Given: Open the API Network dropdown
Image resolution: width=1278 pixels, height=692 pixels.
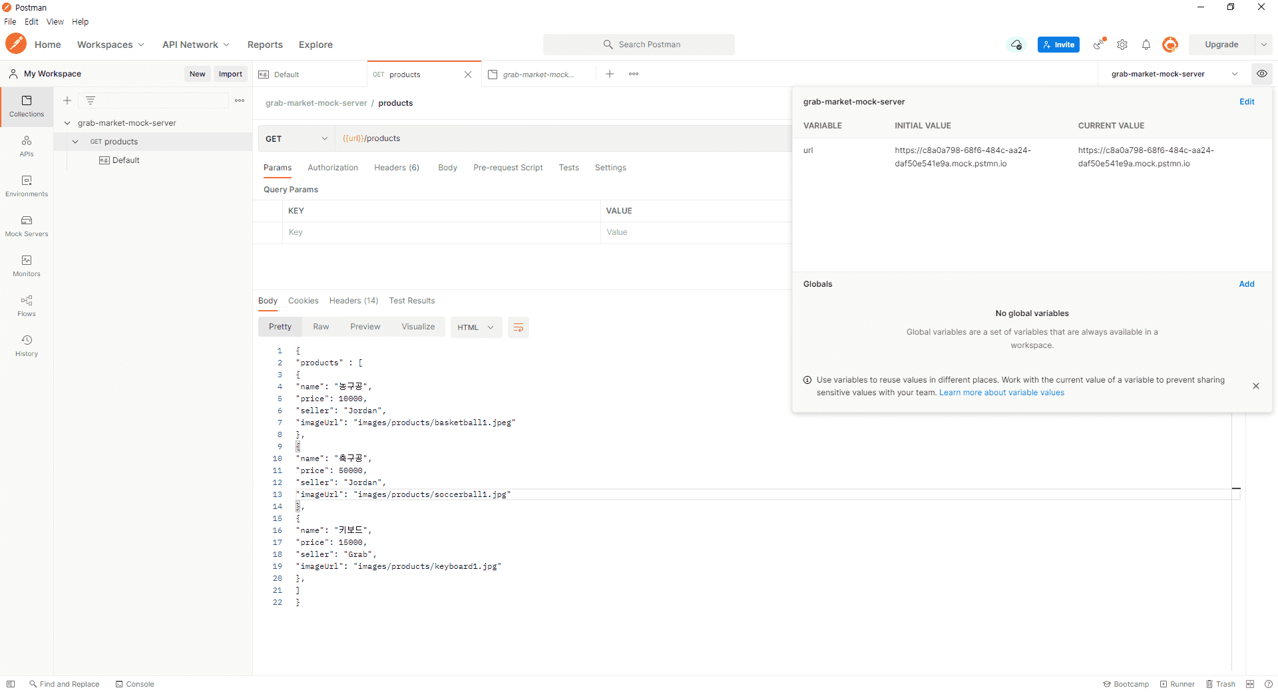Looking at the screenshot, I should 196,45.
